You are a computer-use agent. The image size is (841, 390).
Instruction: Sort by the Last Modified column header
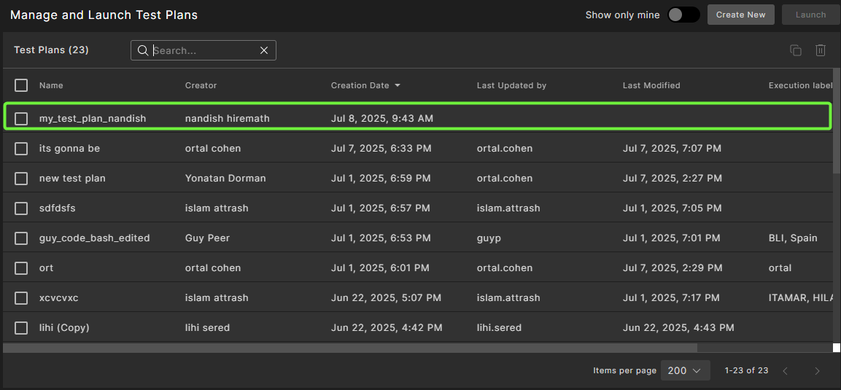651,85
